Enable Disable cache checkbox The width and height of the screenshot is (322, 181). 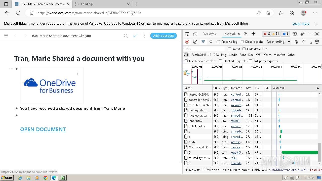click(x=242, y=42)
